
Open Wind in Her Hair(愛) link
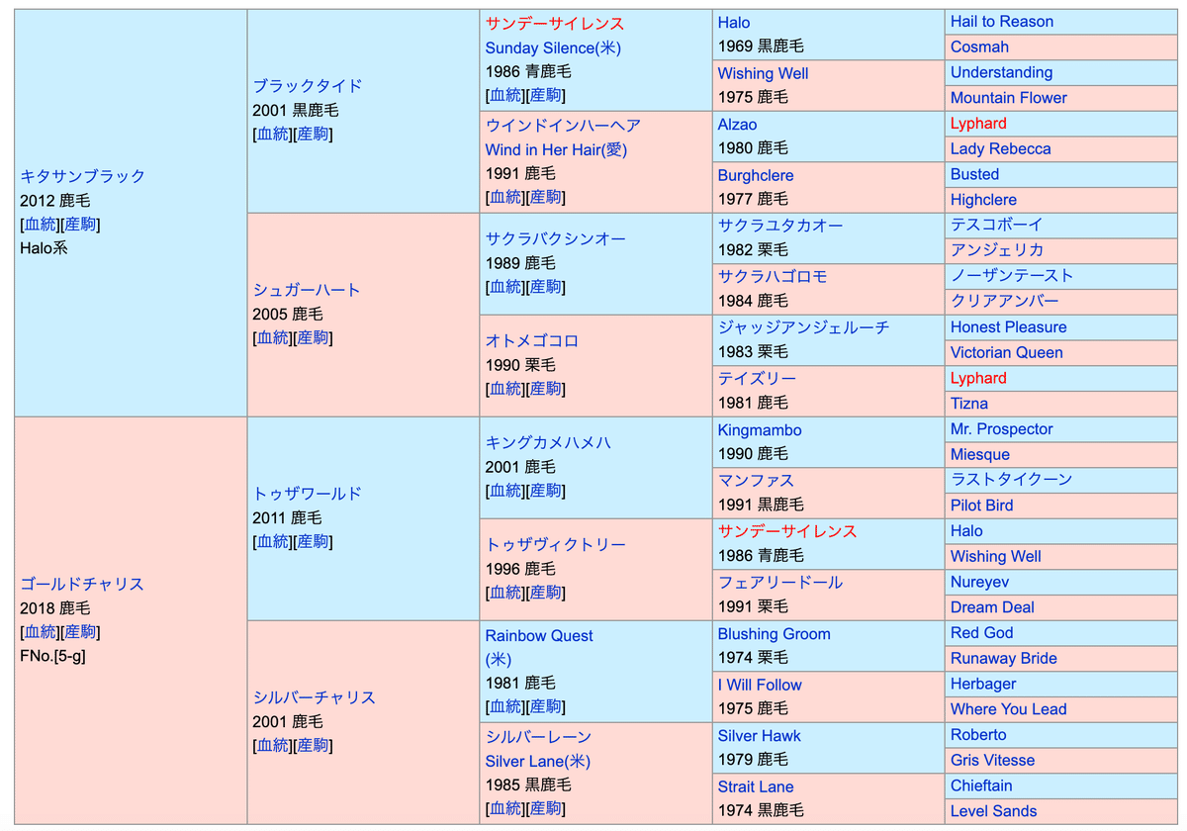(555, 150)
